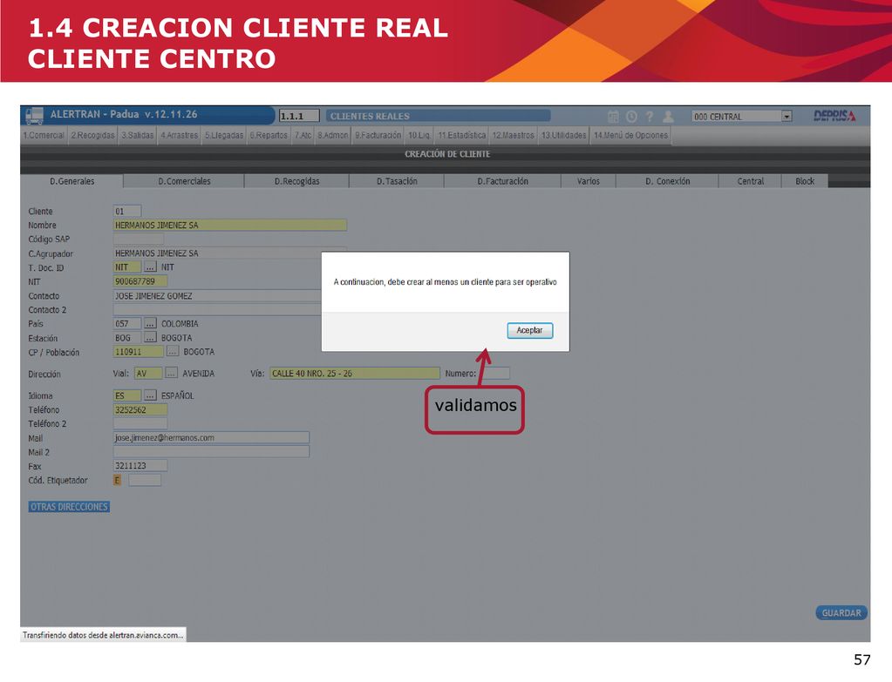
Task: Open the 8.Admon menu
Action: (333, 135)
